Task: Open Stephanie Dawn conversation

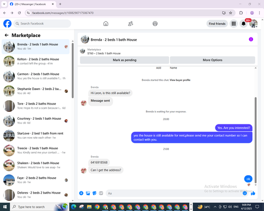Action: [36, 91]
